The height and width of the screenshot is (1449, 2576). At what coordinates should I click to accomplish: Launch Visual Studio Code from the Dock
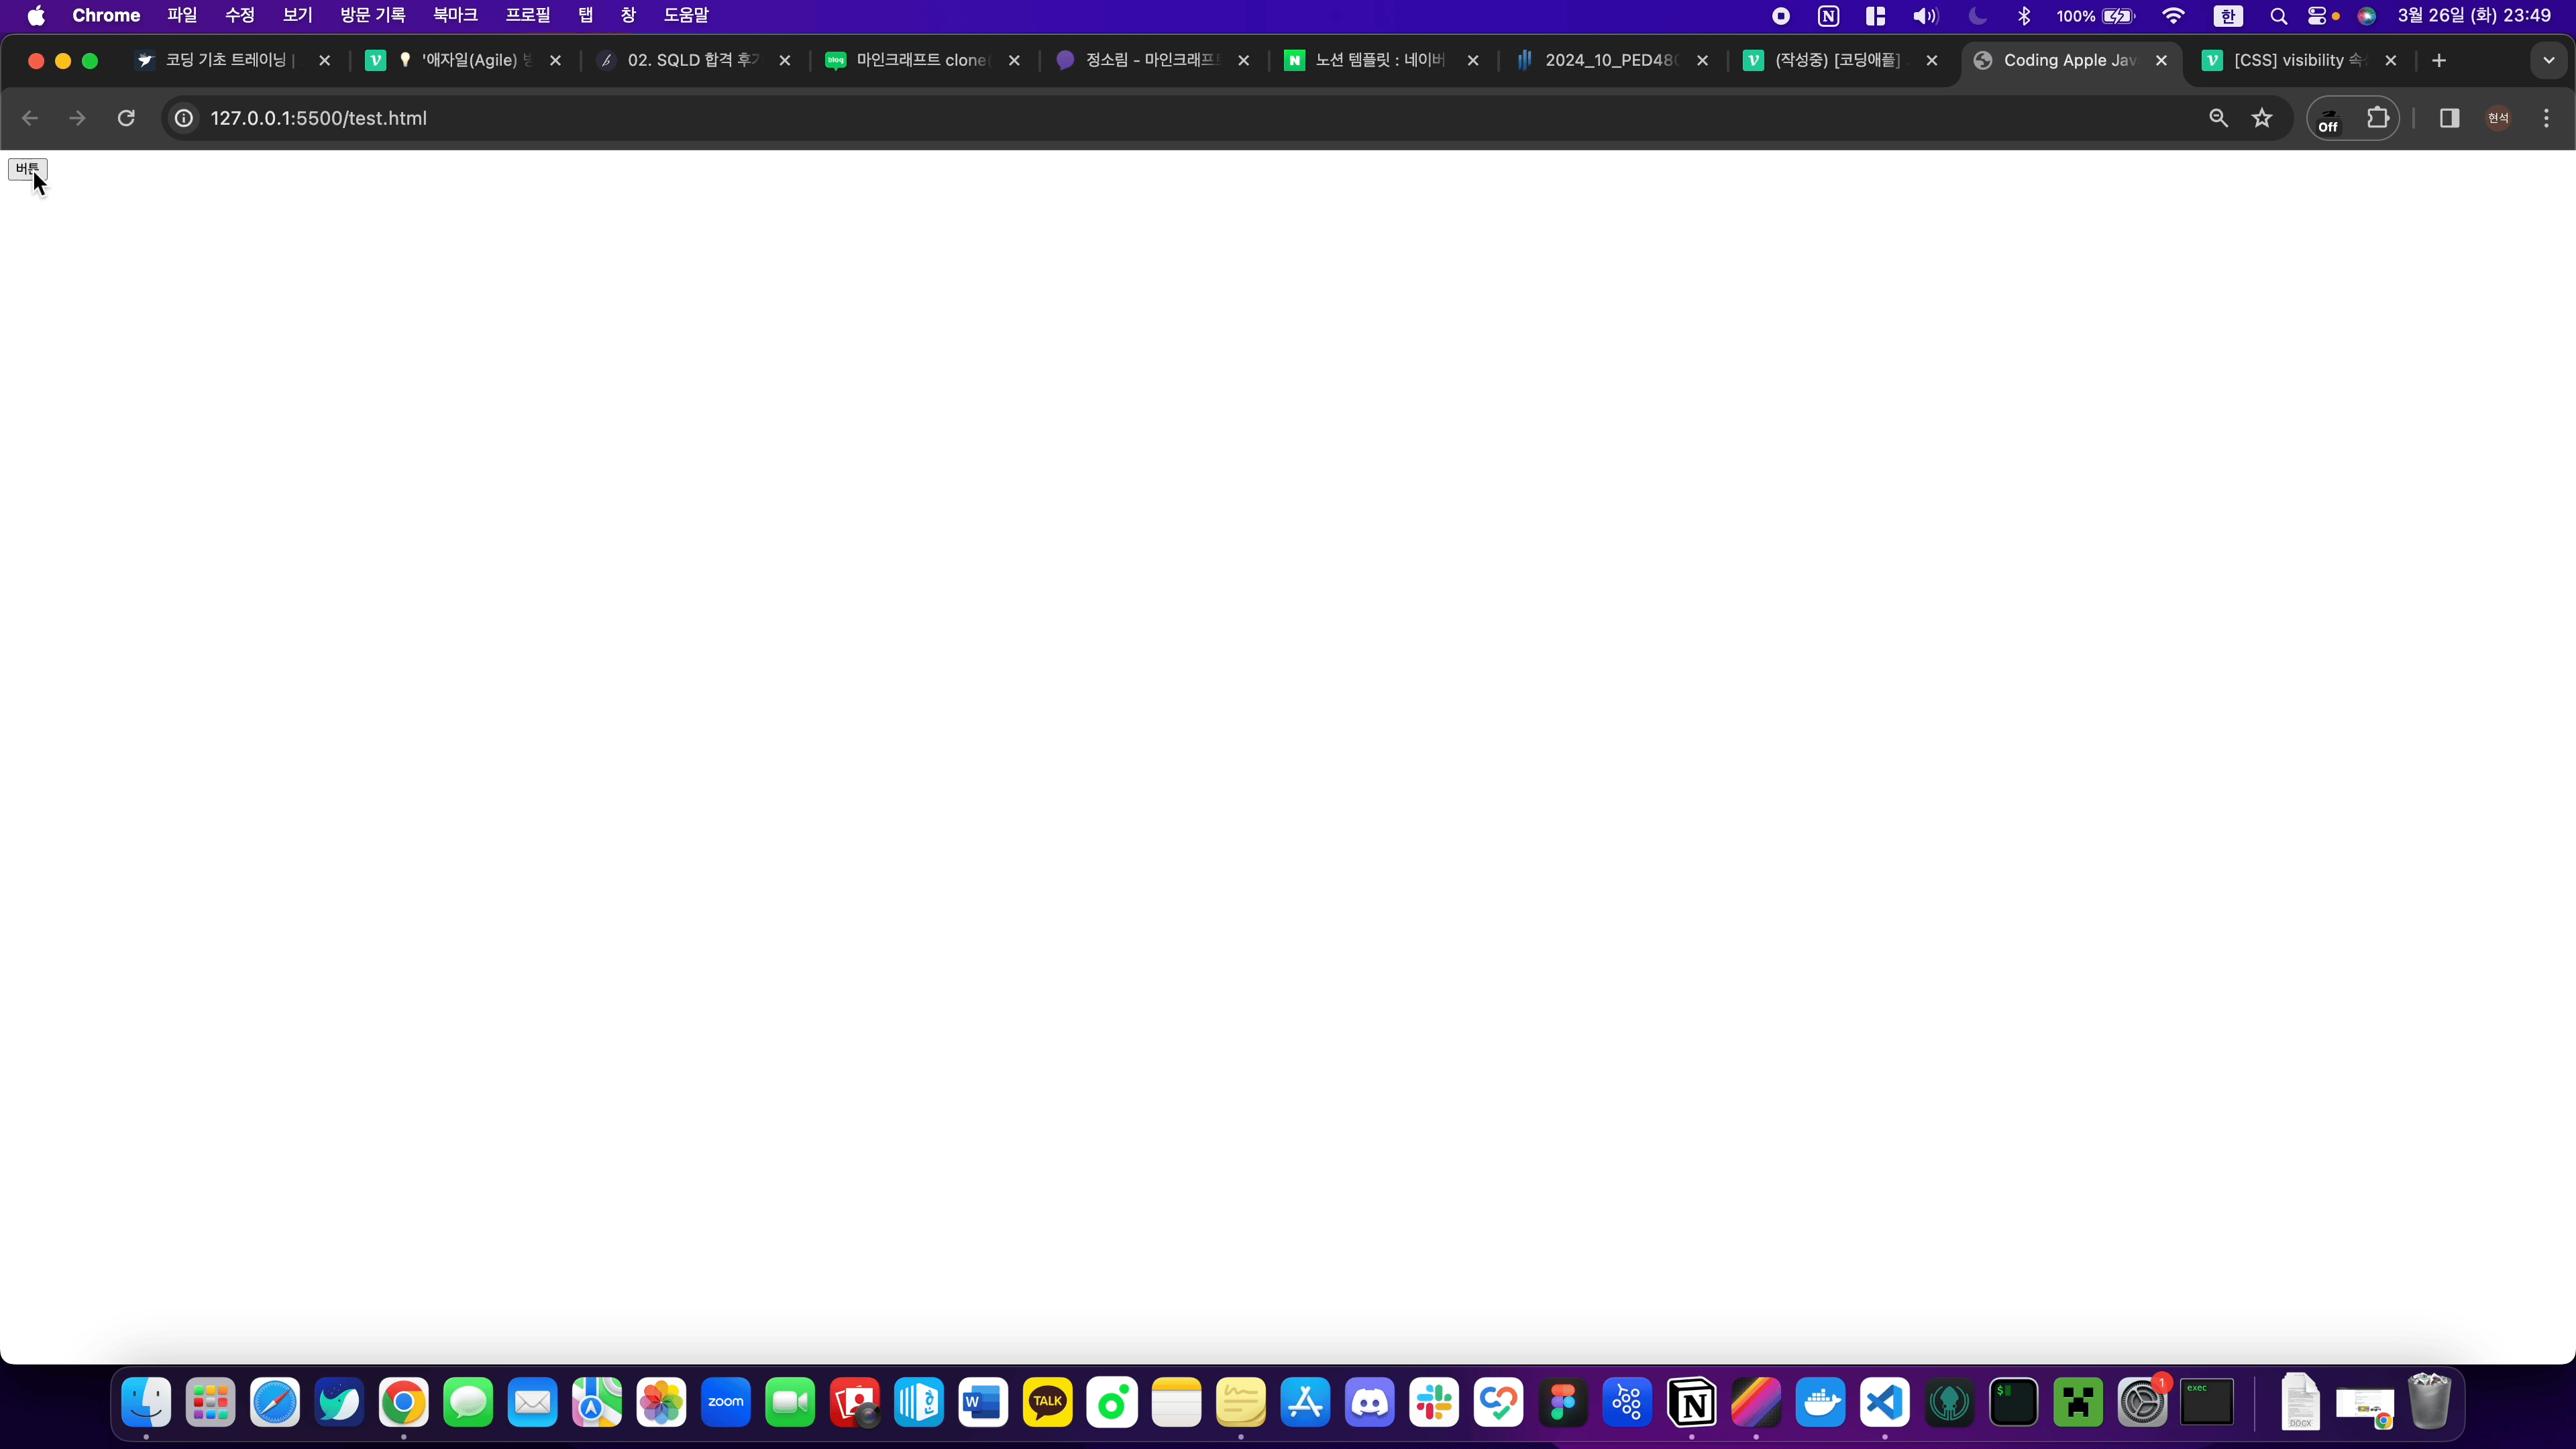tap(1884, 1402)
